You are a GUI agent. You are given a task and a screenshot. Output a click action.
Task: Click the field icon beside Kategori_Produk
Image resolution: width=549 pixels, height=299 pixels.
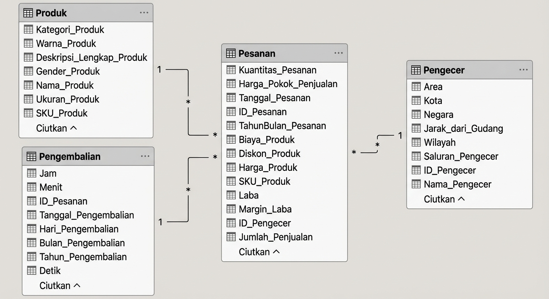pyautogui.click(x=29, y=29)
